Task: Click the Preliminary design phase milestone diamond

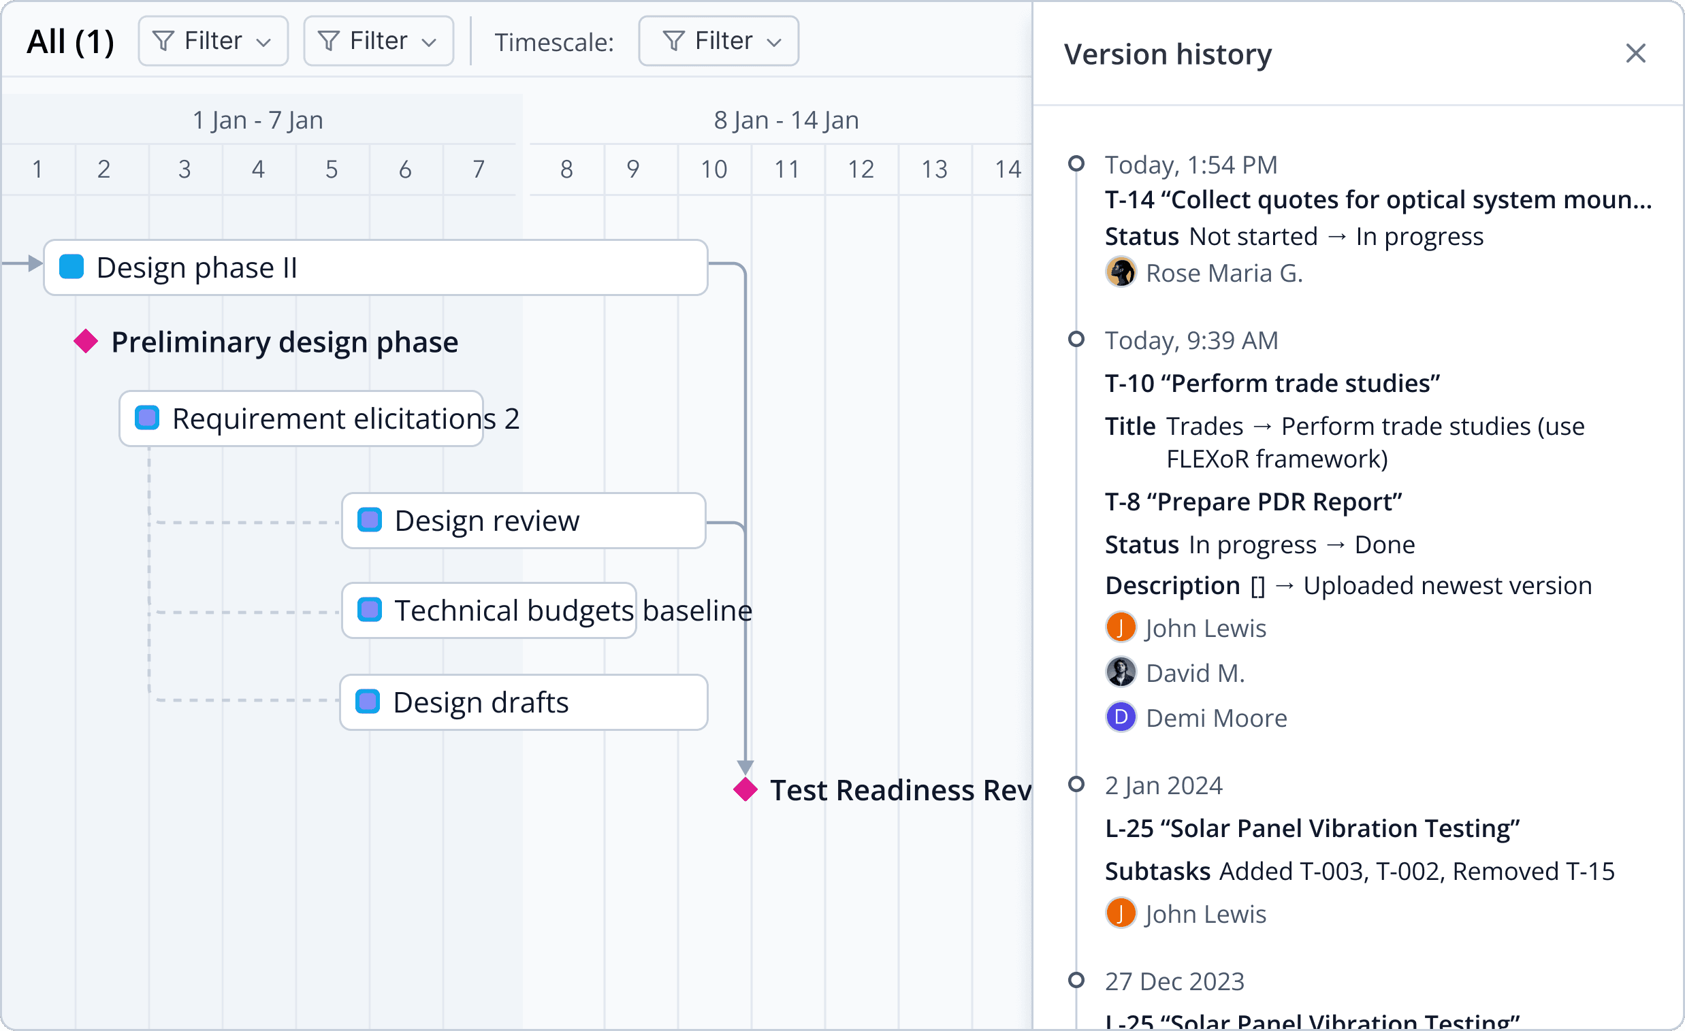Action: 86,342
